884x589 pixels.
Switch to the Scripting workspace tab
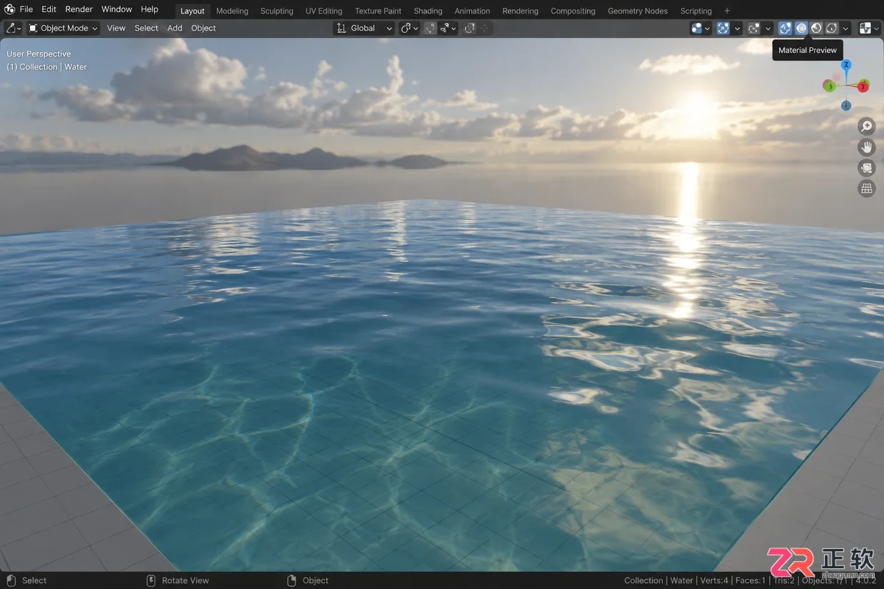pyautogui.click(x=695, y=11)
